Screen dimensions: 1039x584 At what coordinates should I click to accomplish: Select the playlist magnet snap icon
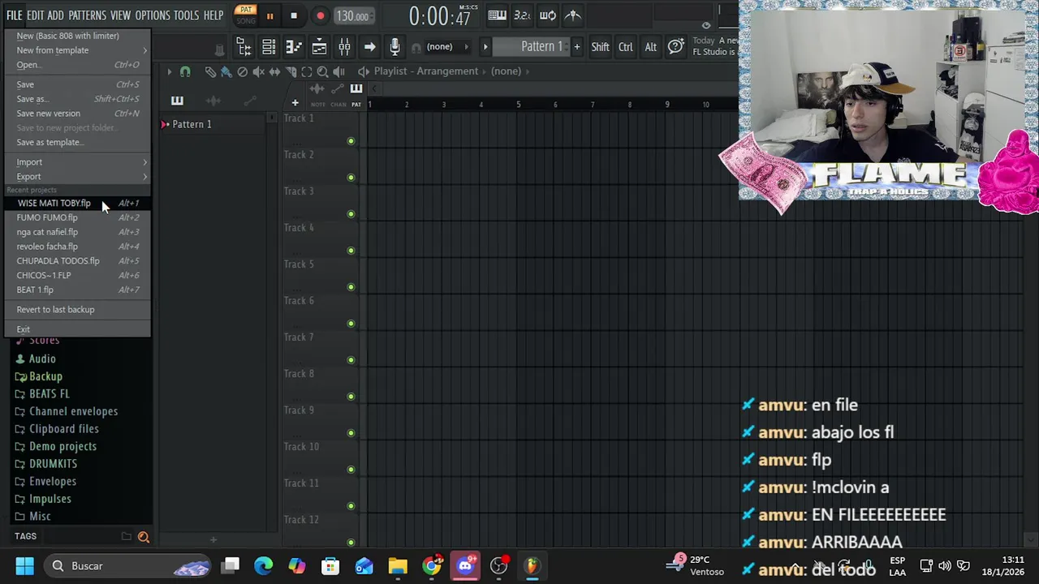coord(185,71)
